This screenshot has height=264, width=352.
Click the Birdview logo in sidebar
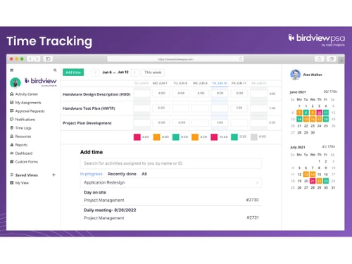click(x=41, y=81)
